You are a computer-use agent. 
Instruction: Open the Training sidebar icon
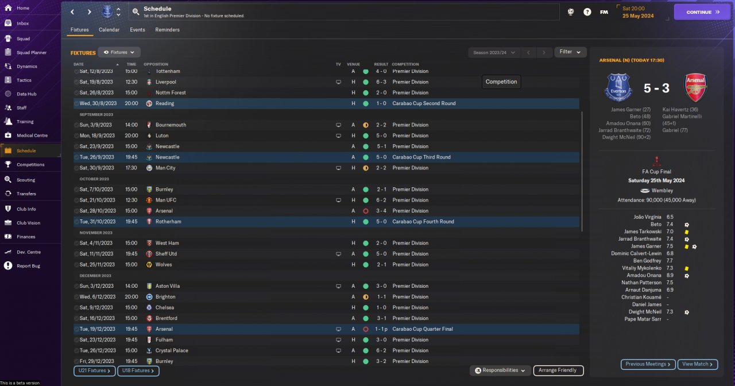(8, 121)
